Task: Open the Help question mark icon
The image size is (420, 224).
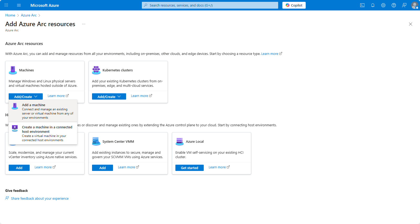Action: coord(394,5)
